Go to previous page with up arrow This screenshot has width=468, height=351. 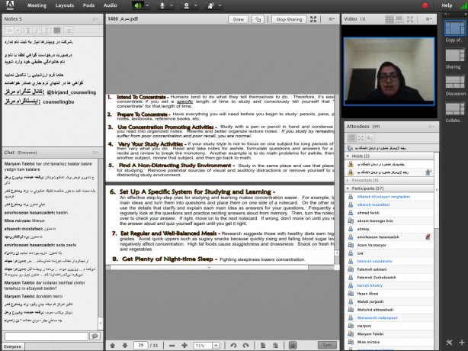(x=113, y=346)
